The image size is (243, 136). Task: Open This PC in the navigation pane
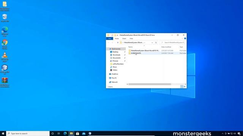114,78
